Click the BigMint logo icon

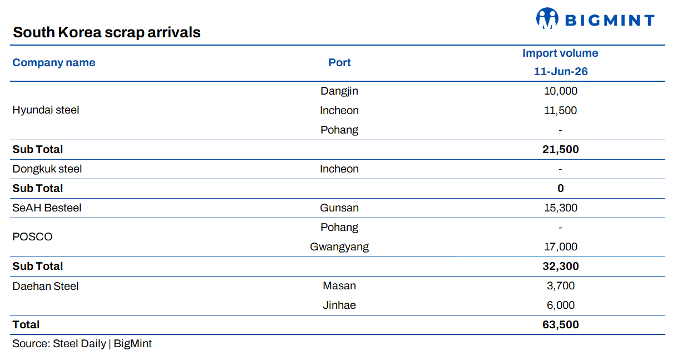coord(547,18)
